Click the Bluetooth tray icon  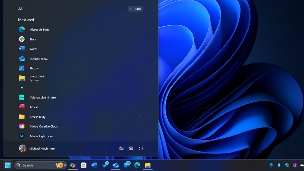tap(279, 165)
